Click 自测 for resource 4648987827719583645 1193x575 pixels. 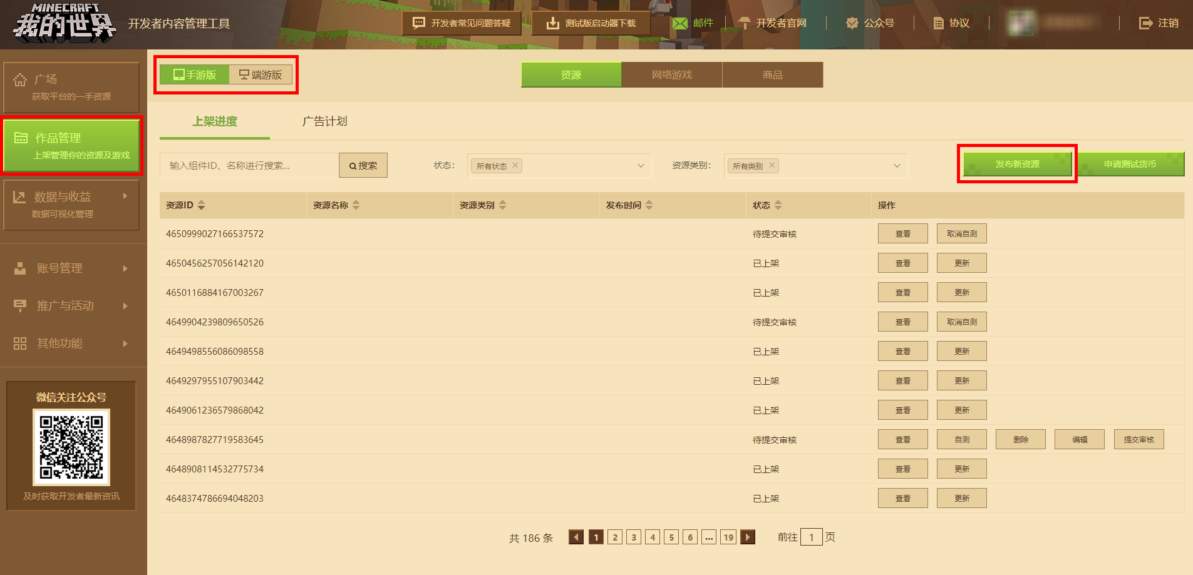(x=961, y=440)
